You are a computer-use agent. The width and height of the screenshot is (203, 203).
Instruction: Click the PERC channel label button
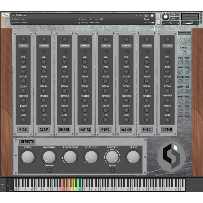[106, 129]
